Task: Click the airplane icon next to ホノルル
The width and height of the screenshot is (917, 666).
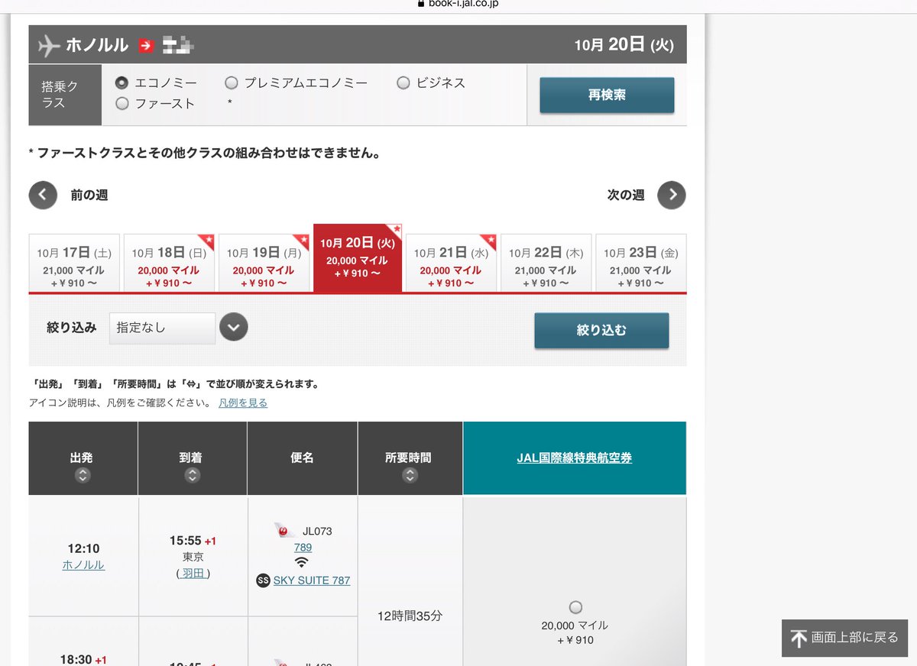Action: coord(48,45)
